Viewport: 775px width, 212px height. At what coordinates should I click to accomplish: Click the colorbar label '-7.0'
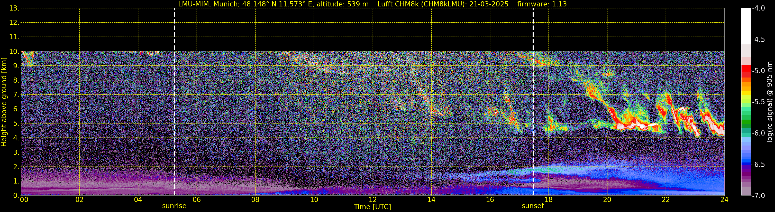759,196
